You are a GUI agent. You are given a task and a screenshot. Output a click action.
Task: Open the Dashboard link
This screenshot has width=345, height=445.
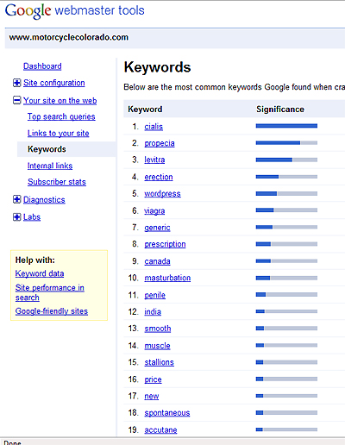42,66
